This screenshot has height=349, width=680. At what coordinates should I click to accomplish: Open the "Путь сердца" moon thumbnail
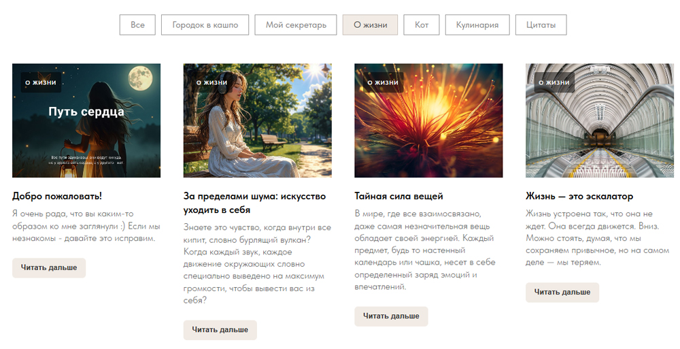point(86,120)
